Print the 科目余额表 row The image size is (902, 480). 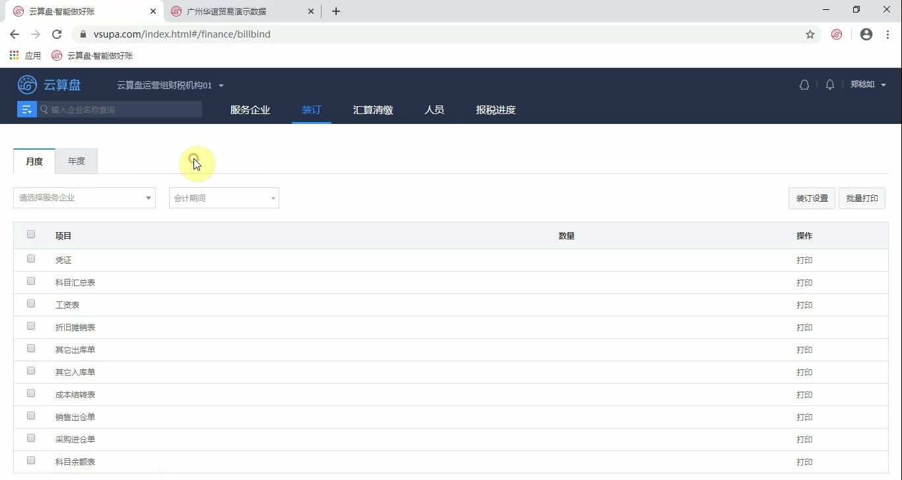coord(804,462)
